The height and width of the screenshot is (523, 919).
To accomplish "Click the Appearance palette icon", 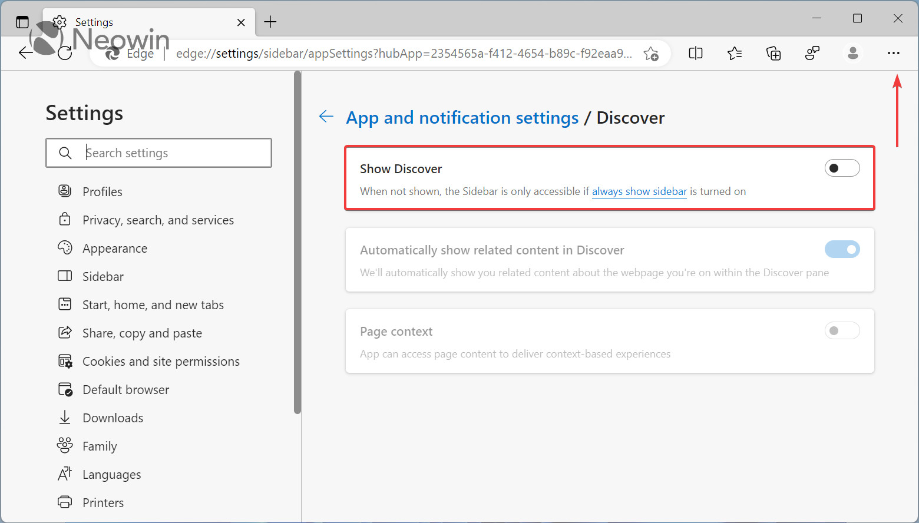I will (65, 247).
